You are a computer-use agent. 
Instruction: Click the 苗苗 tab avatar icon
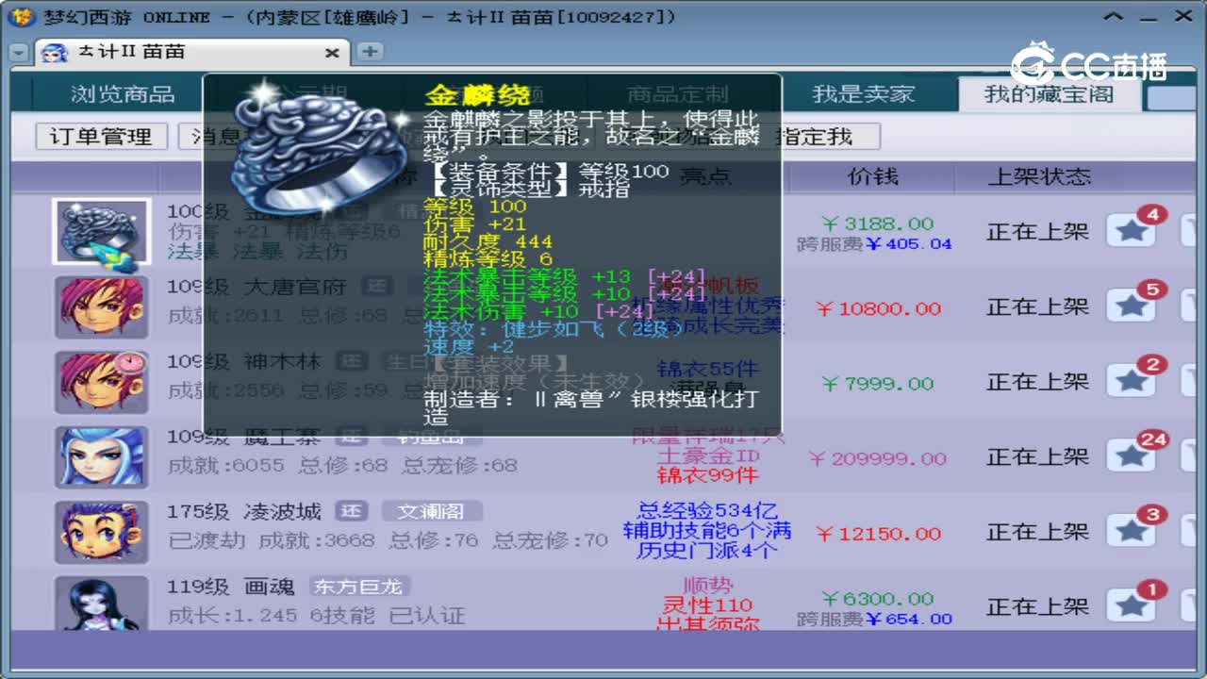pos(54,53)
